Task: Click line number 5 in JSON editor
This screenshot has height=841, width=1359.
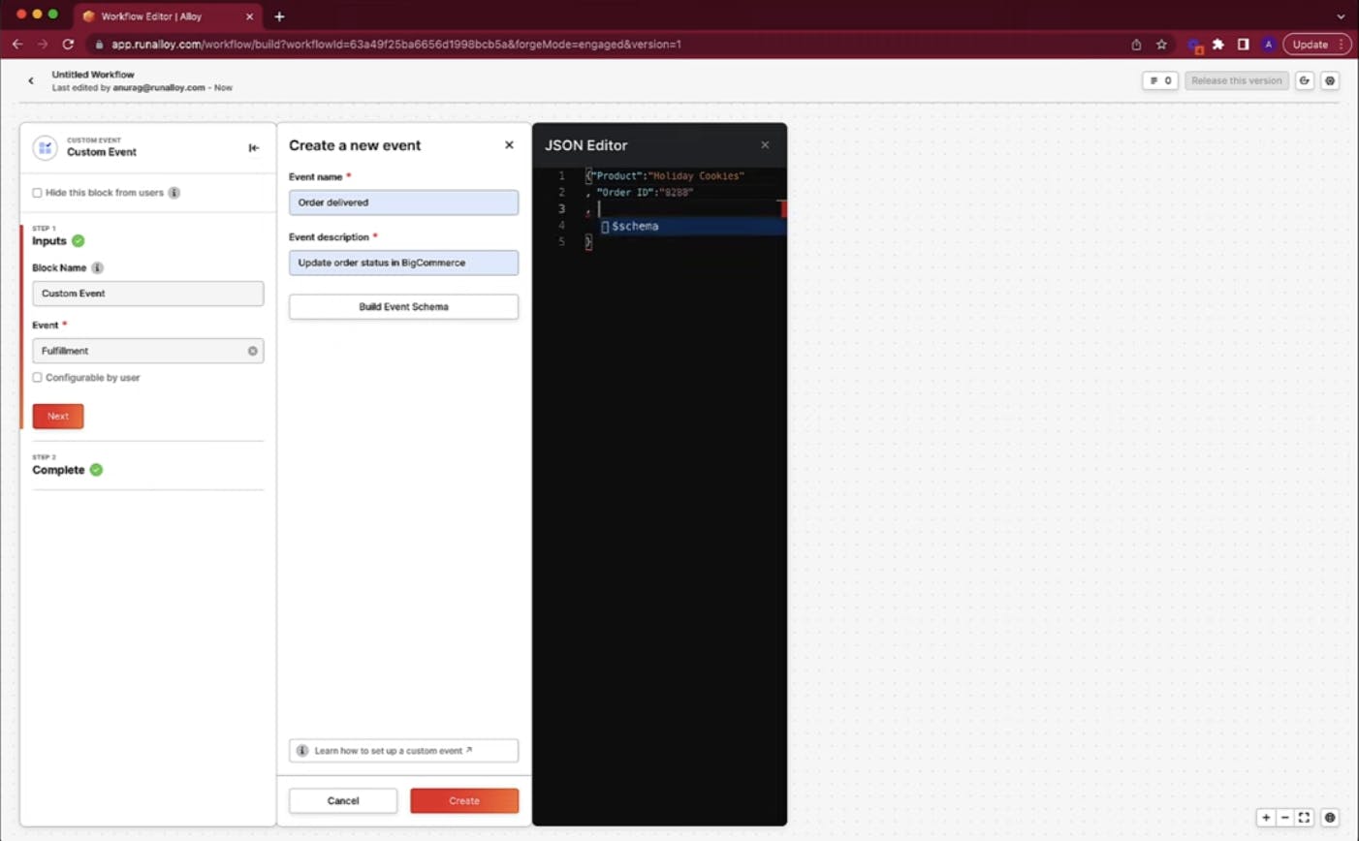Action: [561, 242]
